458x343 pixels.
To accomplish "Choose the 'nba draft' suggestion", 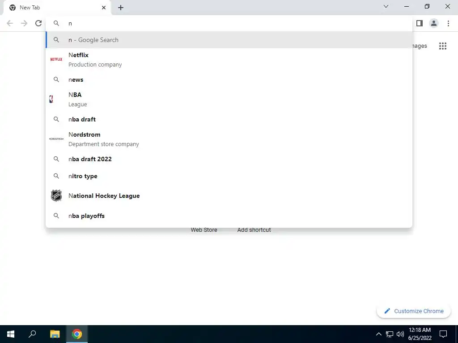I will (229, 119).
